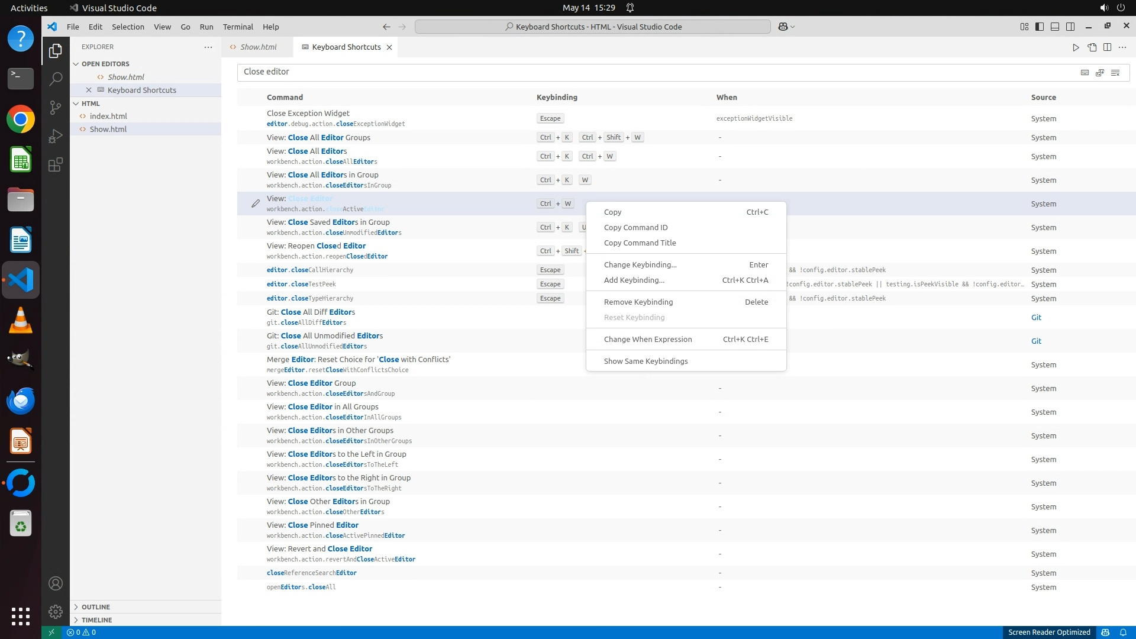
Task: Click Screen Reader Optimized in status bar
Action: (x=1049, y=632)
